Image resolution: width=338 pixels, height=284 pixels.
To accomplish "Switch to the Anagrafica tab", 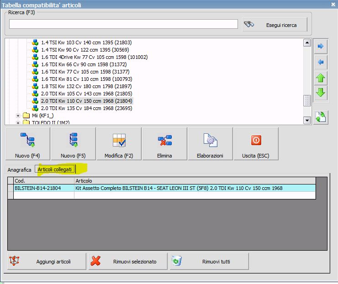I will pos(19,170).
